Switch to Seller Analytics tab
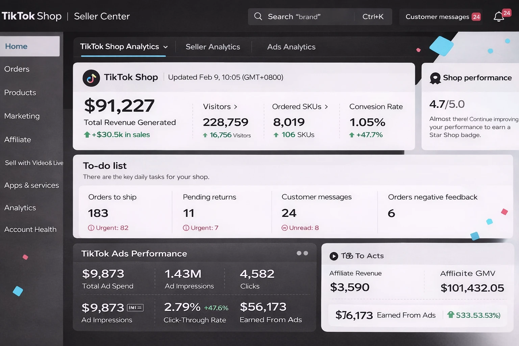This screenshot has height=346, width=519. click(213, 47)
